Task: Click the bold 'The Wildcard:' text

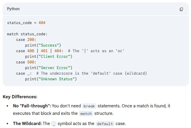Action: point(27,123)
